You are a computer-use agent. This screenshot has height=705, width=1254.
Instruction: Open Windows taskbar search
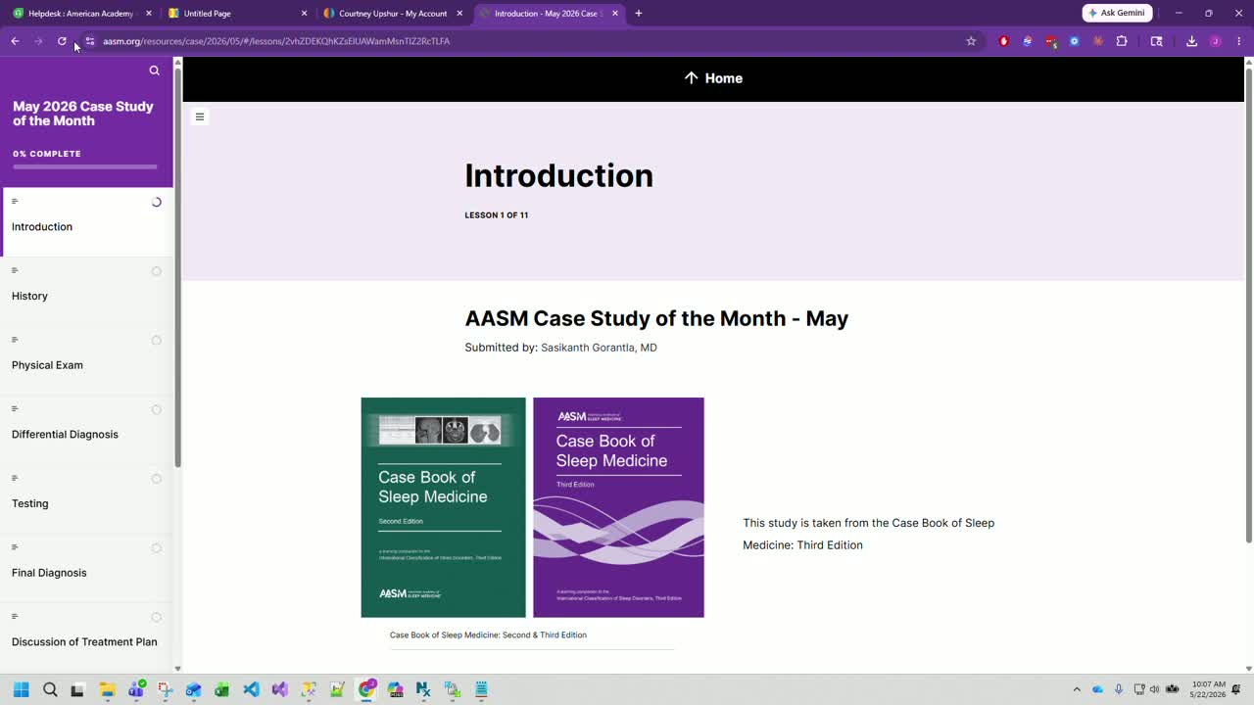tap(50, 689)
